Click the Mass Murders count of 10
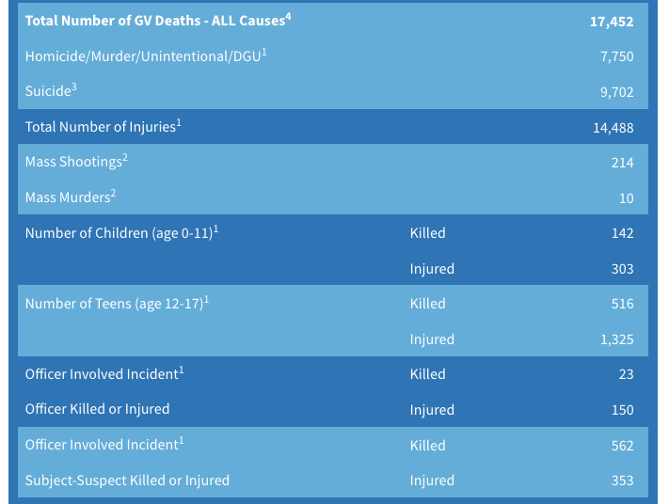 (x=626, y=197)
